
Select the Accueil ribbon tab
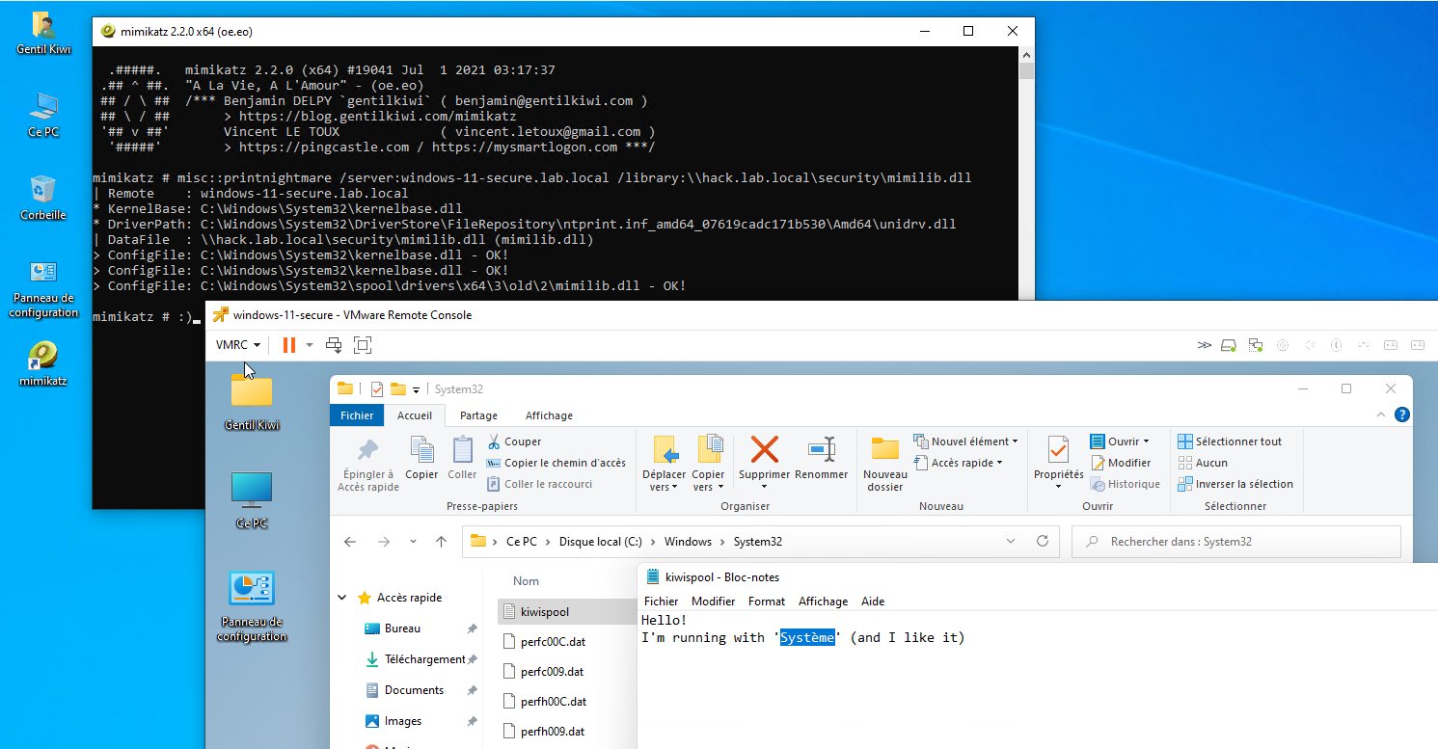point(415,415)
